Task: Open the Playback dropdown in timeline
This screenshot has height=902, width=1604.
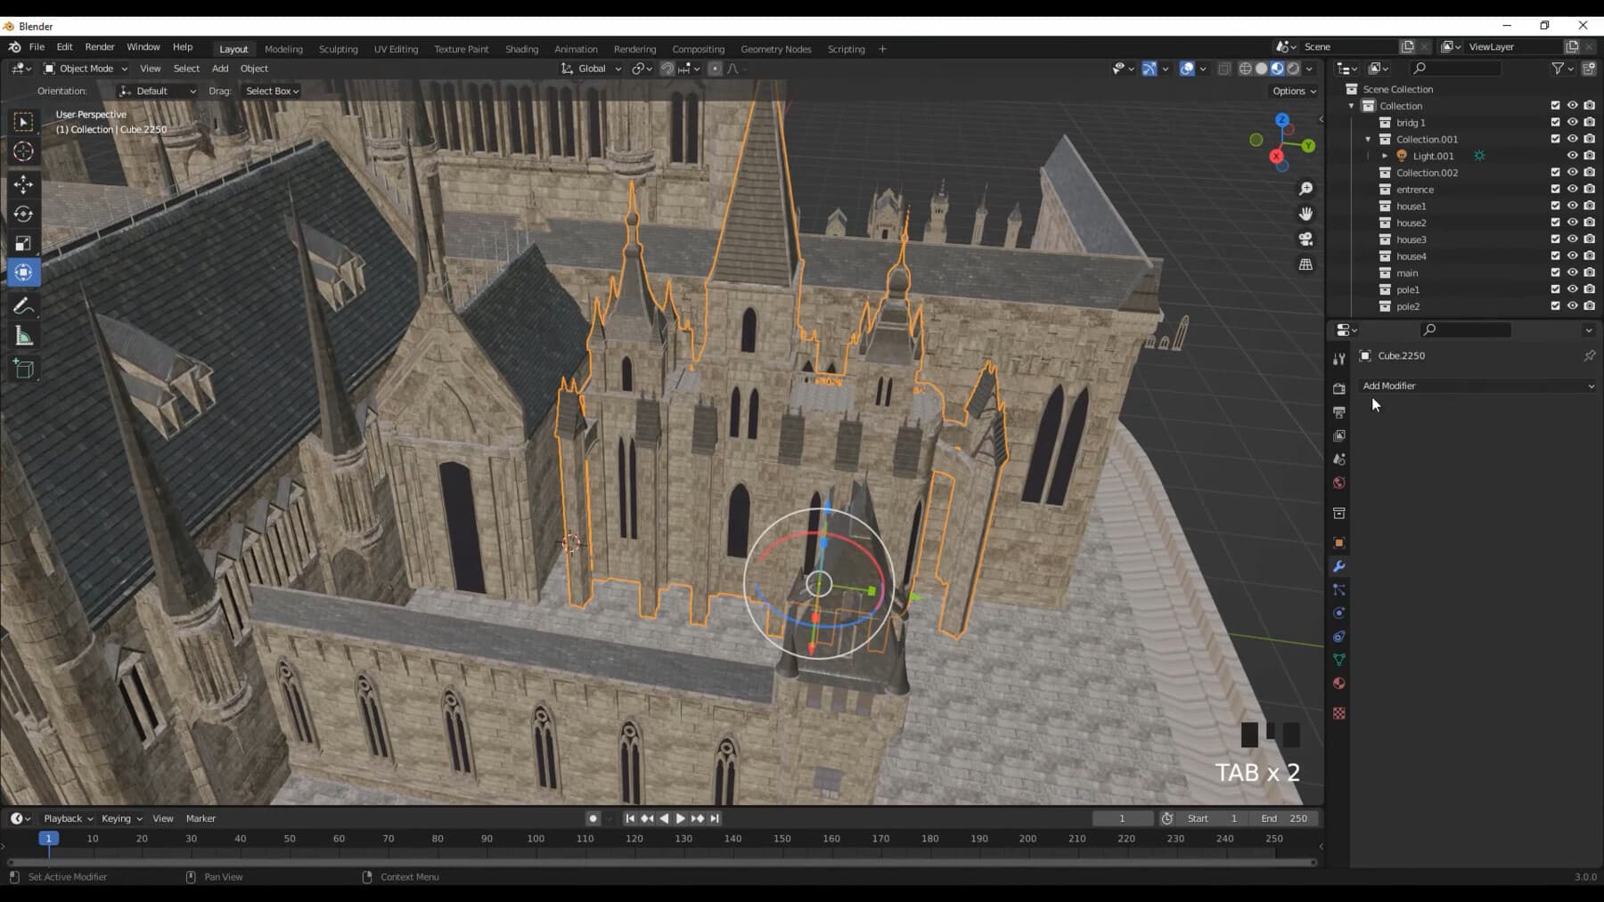Action: (68, 818)
